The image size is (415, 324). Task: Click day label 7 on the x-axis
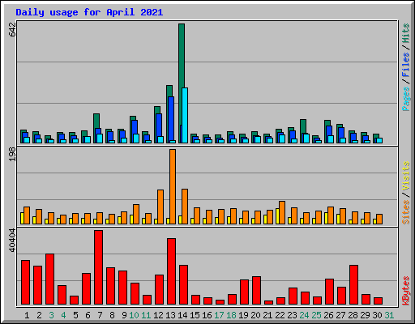click(100, 315)
